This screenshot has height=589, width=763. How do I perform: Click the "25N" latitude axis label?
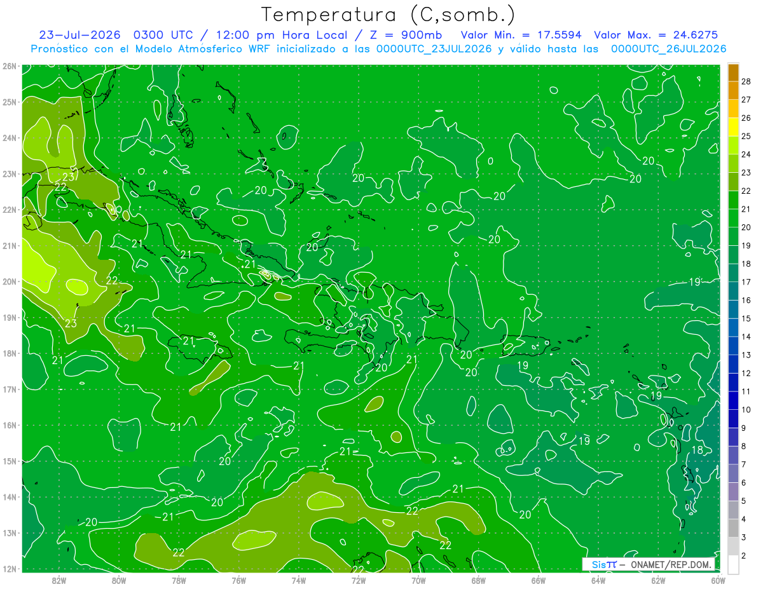9,102
